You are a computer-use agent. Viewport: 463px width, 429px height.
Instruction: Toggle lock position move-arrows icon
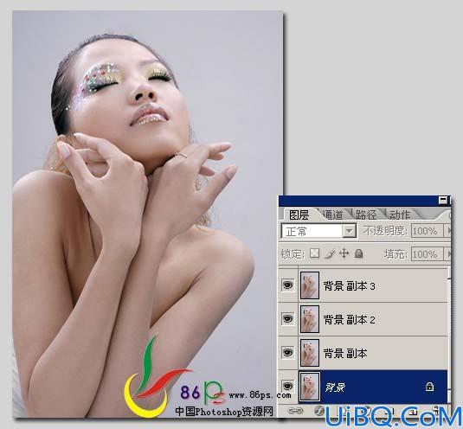344,253
